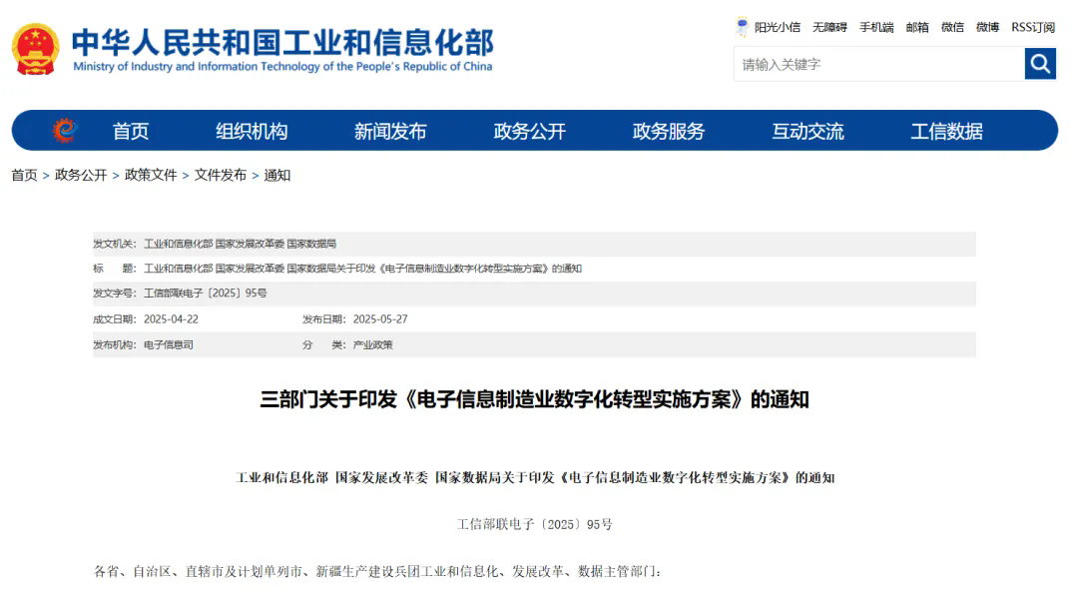1078x592 pixels.
Task: Open the 首页 navigation tab
Action: click(131, 131)
